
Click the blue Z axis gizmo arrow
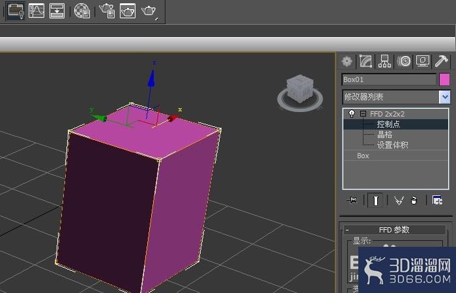(151, 79)
